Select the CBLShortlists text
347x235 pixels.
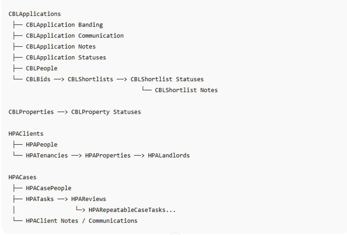coord(90,79)
